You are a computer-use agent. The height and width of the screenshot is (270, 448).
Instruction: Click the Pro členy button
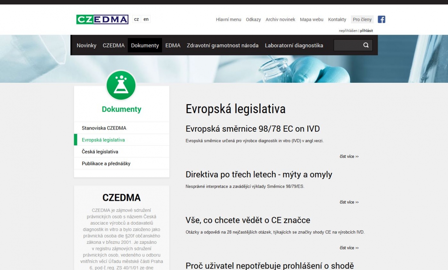coord(362,20)
